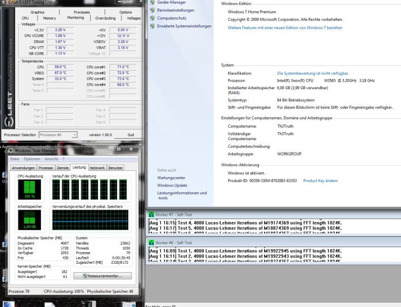This screenshot has width=401, height=307.
Task: Open Optionen menu in Task-Manager
Action: 32,159
